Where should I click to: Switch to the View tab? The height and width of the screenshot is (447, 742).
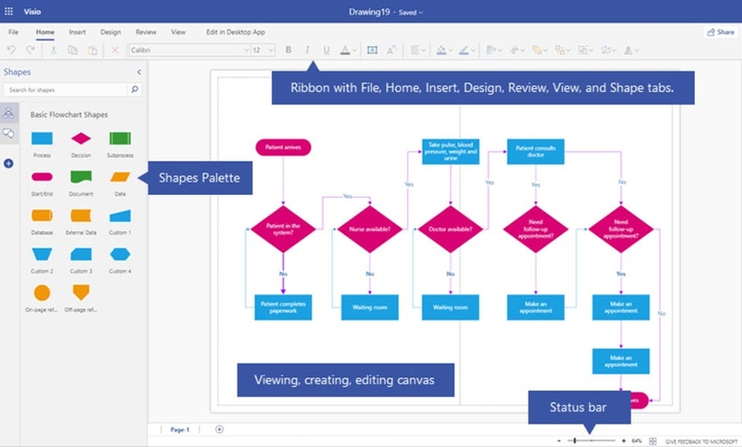pyautogui.click(x=178, y=32)
